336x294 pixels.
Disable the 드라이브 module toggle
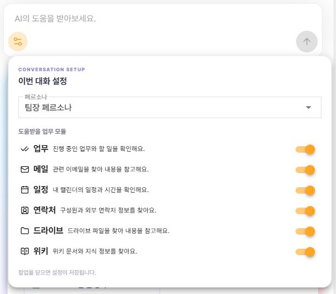pos(305,231)
